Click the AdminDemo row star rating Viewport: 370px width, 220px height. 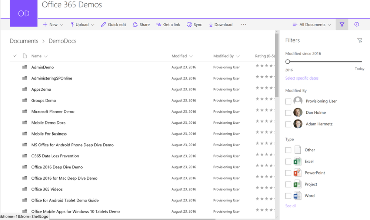pos(265,66)
